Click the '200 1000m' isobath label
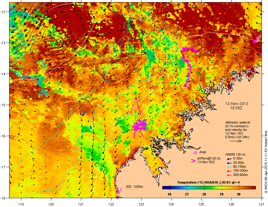The width and height of the screenshot is (268, 207). pyautogui.click(x=134, y=187)
